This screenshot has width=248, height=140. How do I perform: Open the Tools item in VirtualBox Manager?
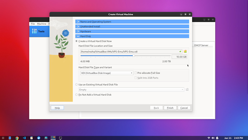(x=39, y=31)
